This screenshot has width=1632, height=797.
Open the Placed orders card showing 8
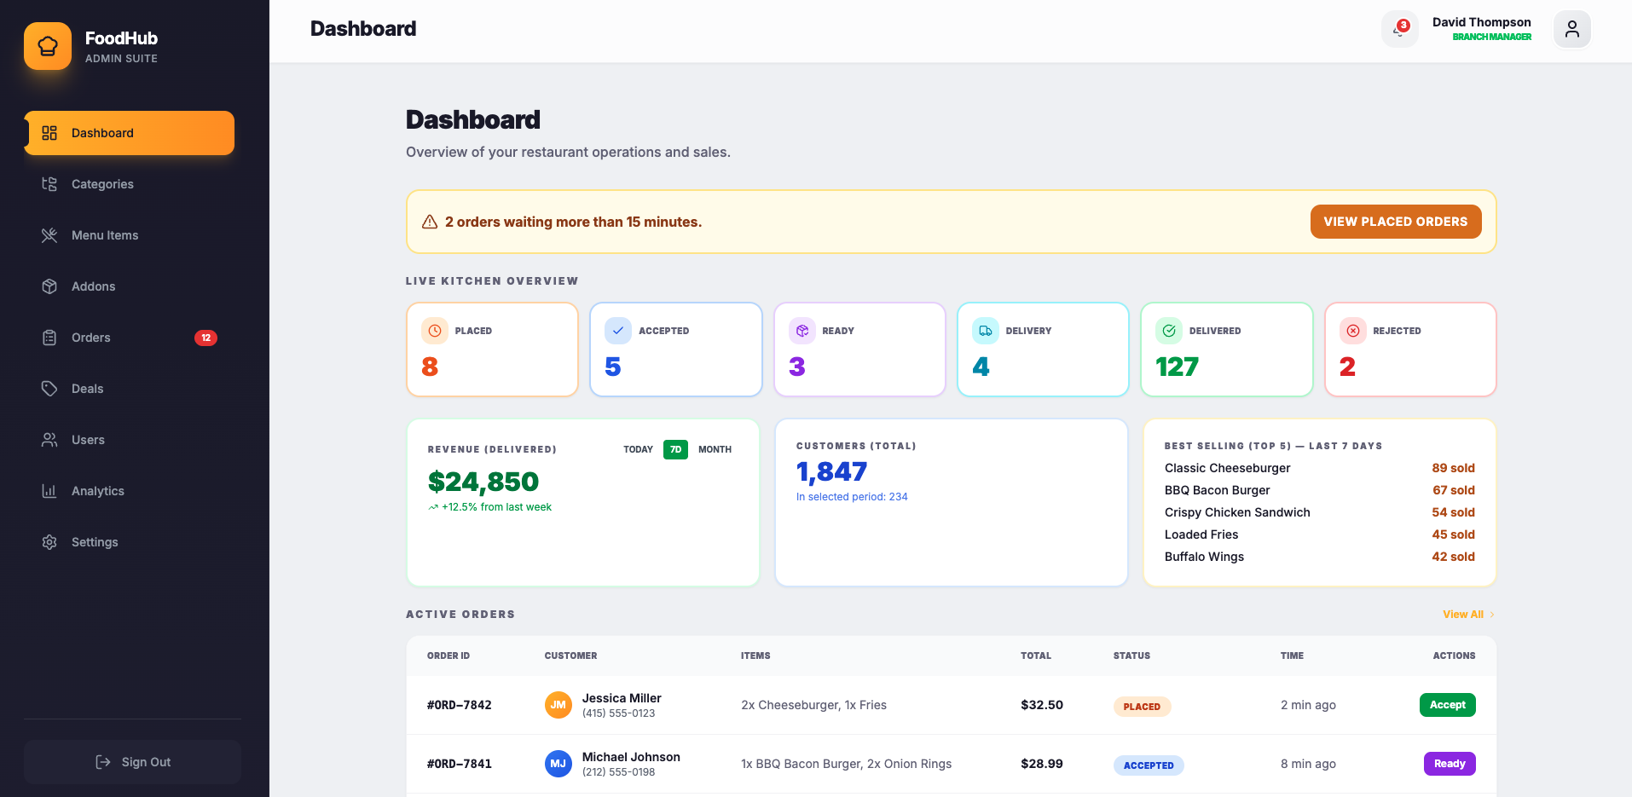tap(493, 349)
